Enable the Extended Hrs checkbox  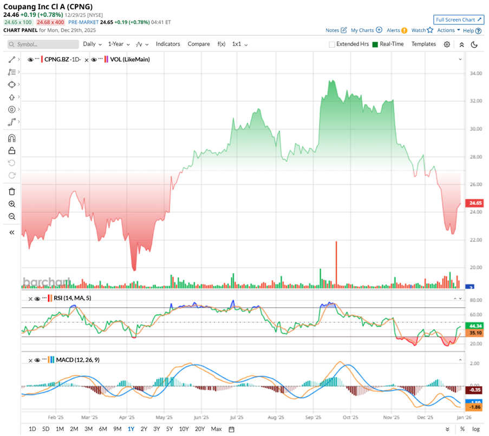pos(332,44)
